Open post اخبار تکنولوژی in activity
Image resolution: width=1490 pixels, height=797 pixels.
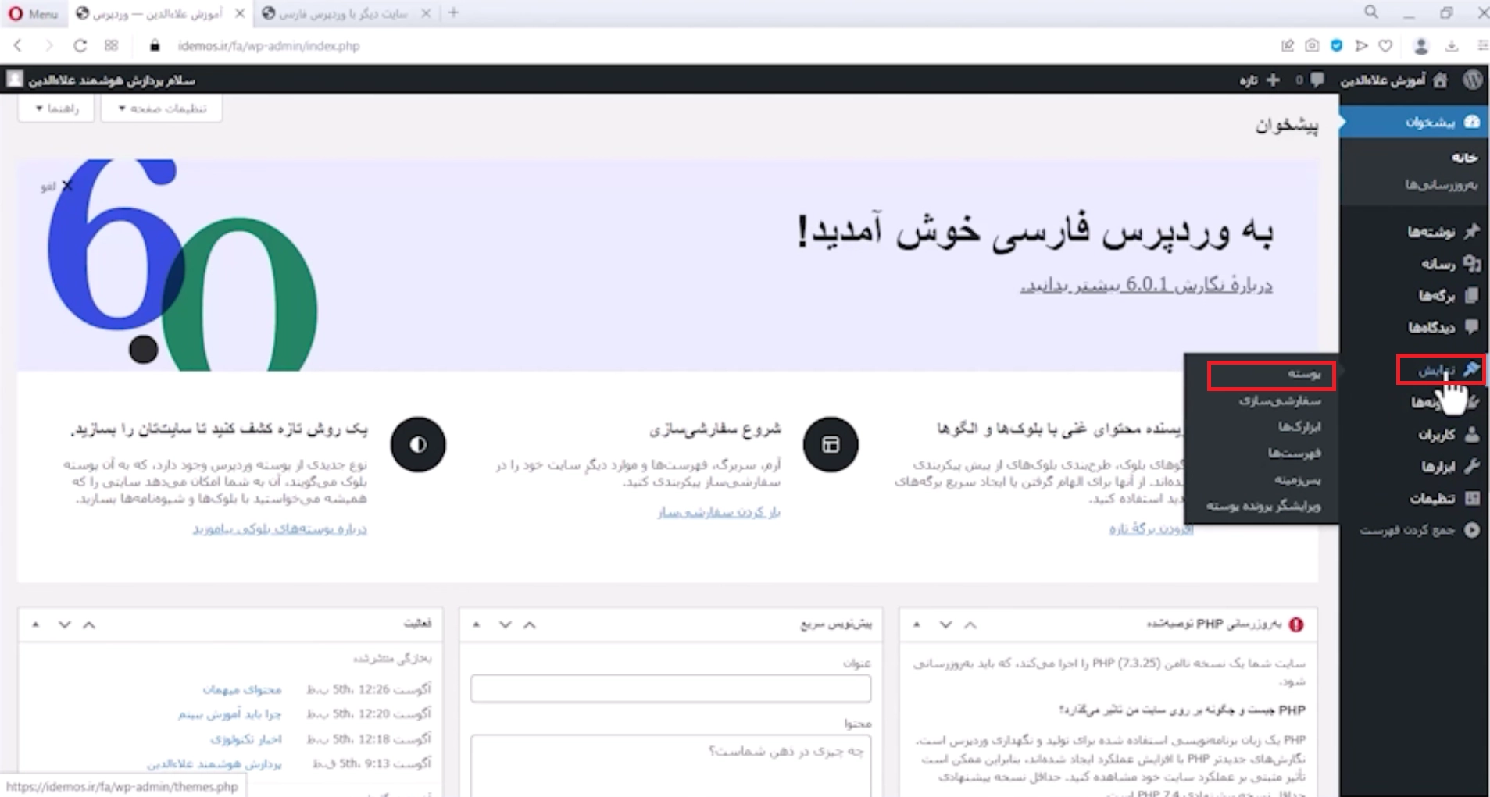tap(245, 738)
